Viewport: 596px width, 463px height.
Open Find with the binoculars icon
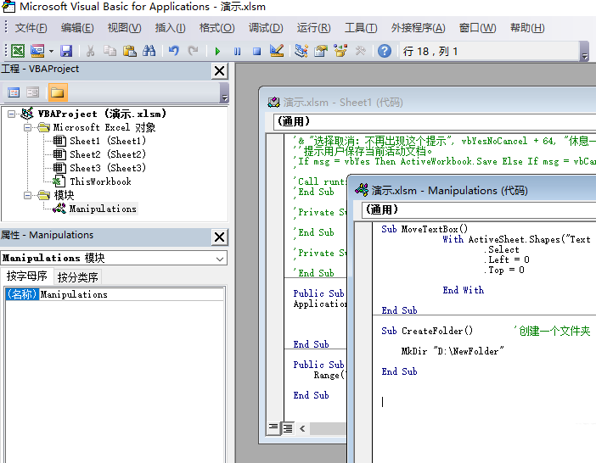[149, 51]
